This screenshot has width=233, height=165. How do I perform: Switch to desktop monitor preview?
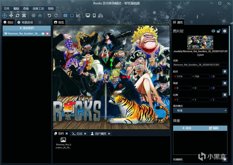pyautogui.click(x=88, y=15)
